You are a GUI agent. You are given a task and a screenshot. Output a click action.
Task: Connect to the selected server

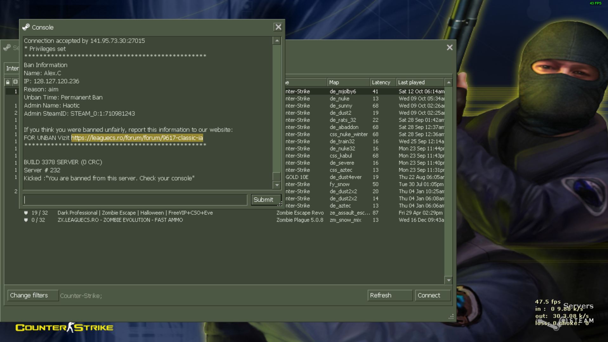pyautogui.click(x=433, y=295)
